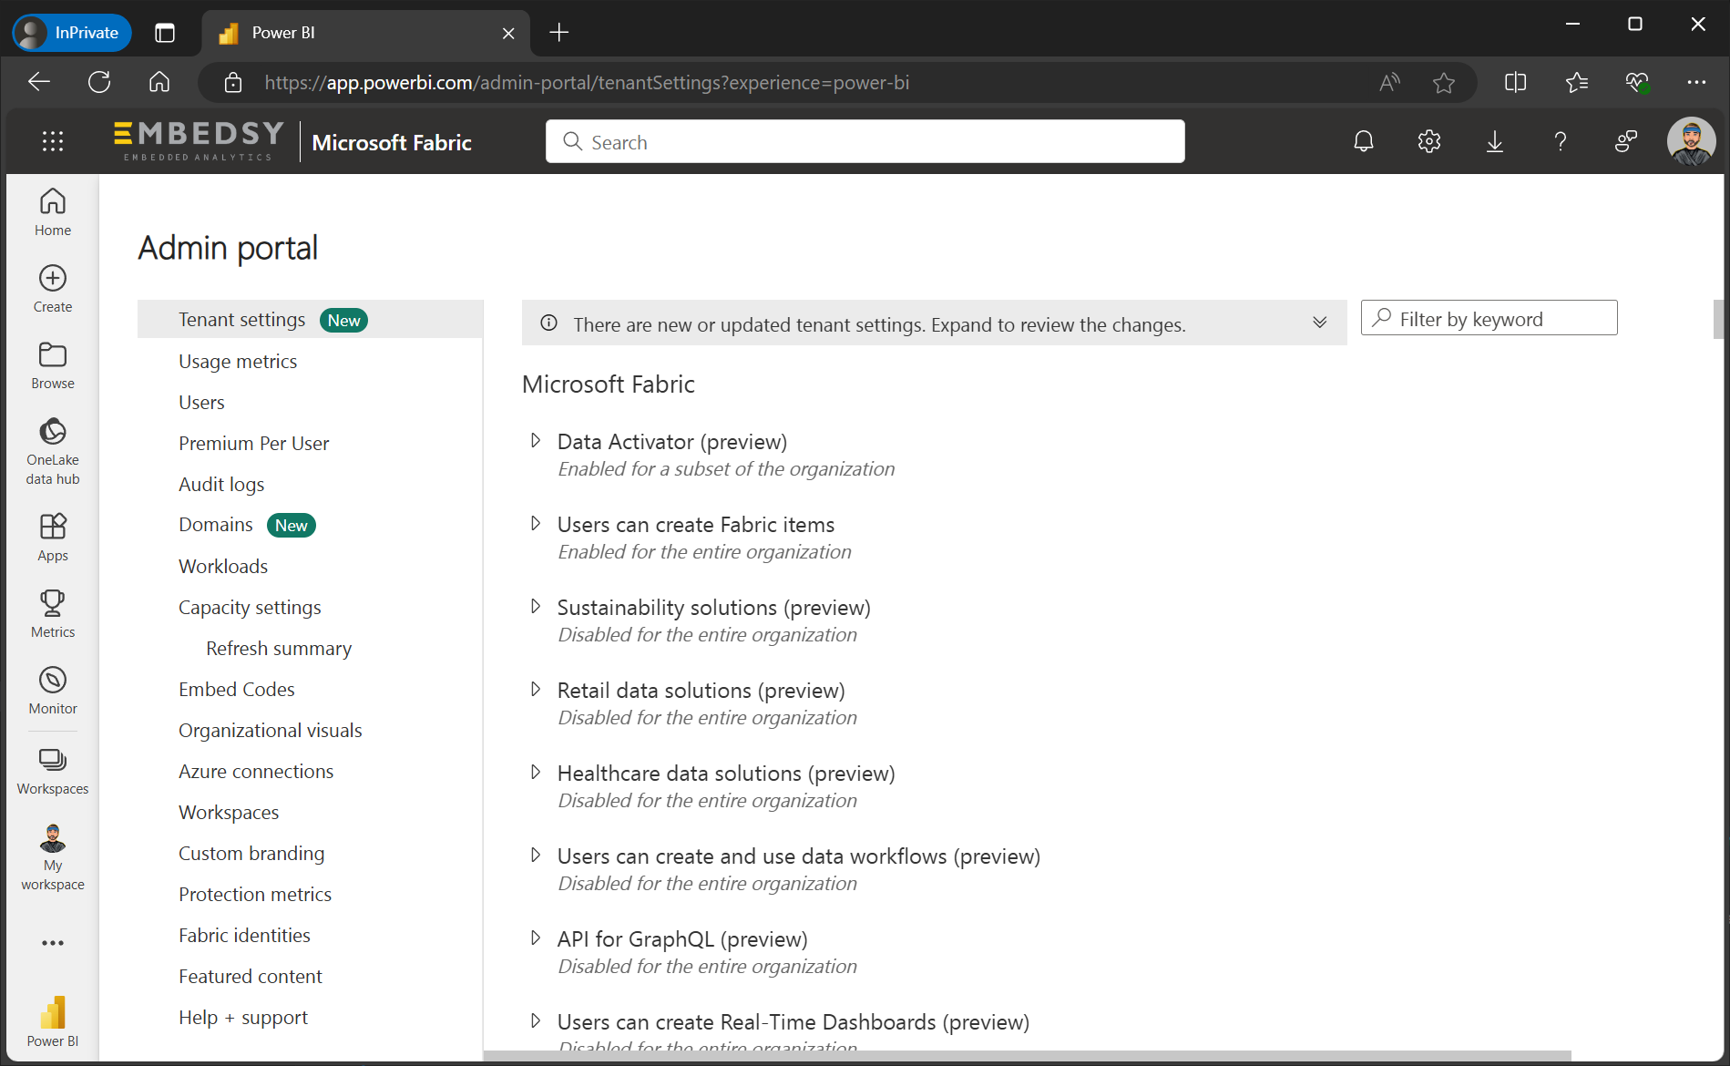Open the Fabric settings gear

(1428, 141)
